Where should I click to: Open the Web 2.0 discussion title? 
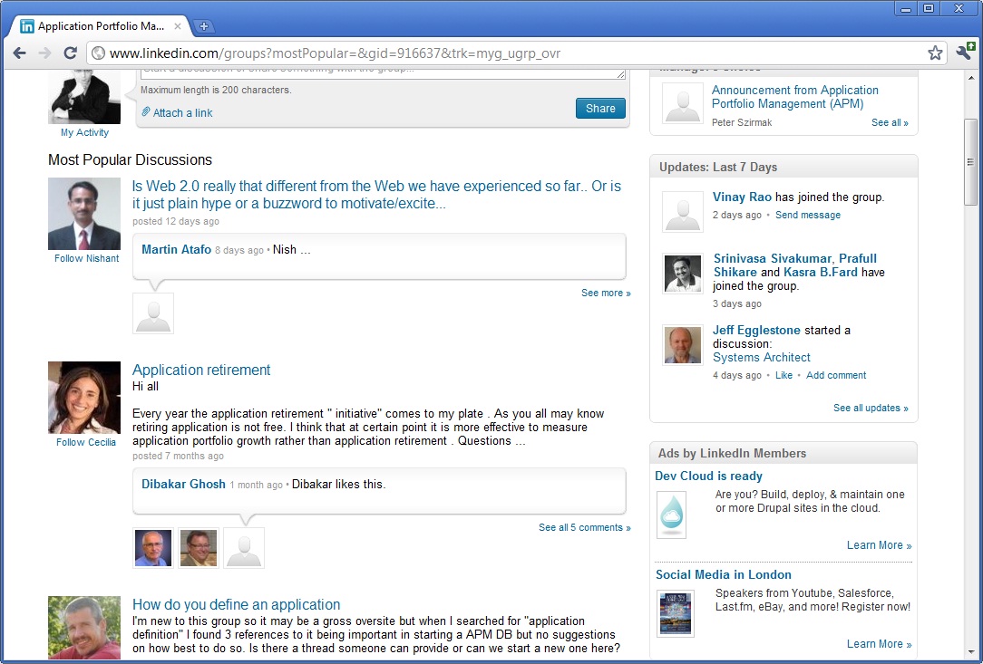point(376,195)
